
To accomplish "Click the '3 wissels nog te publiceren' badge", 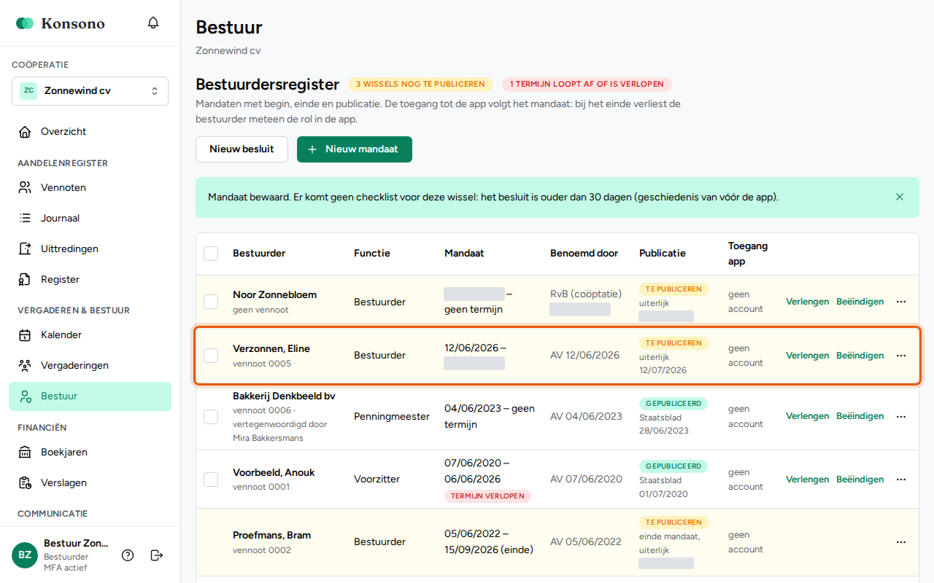I will pyautogui.click(x=421, y=85).
